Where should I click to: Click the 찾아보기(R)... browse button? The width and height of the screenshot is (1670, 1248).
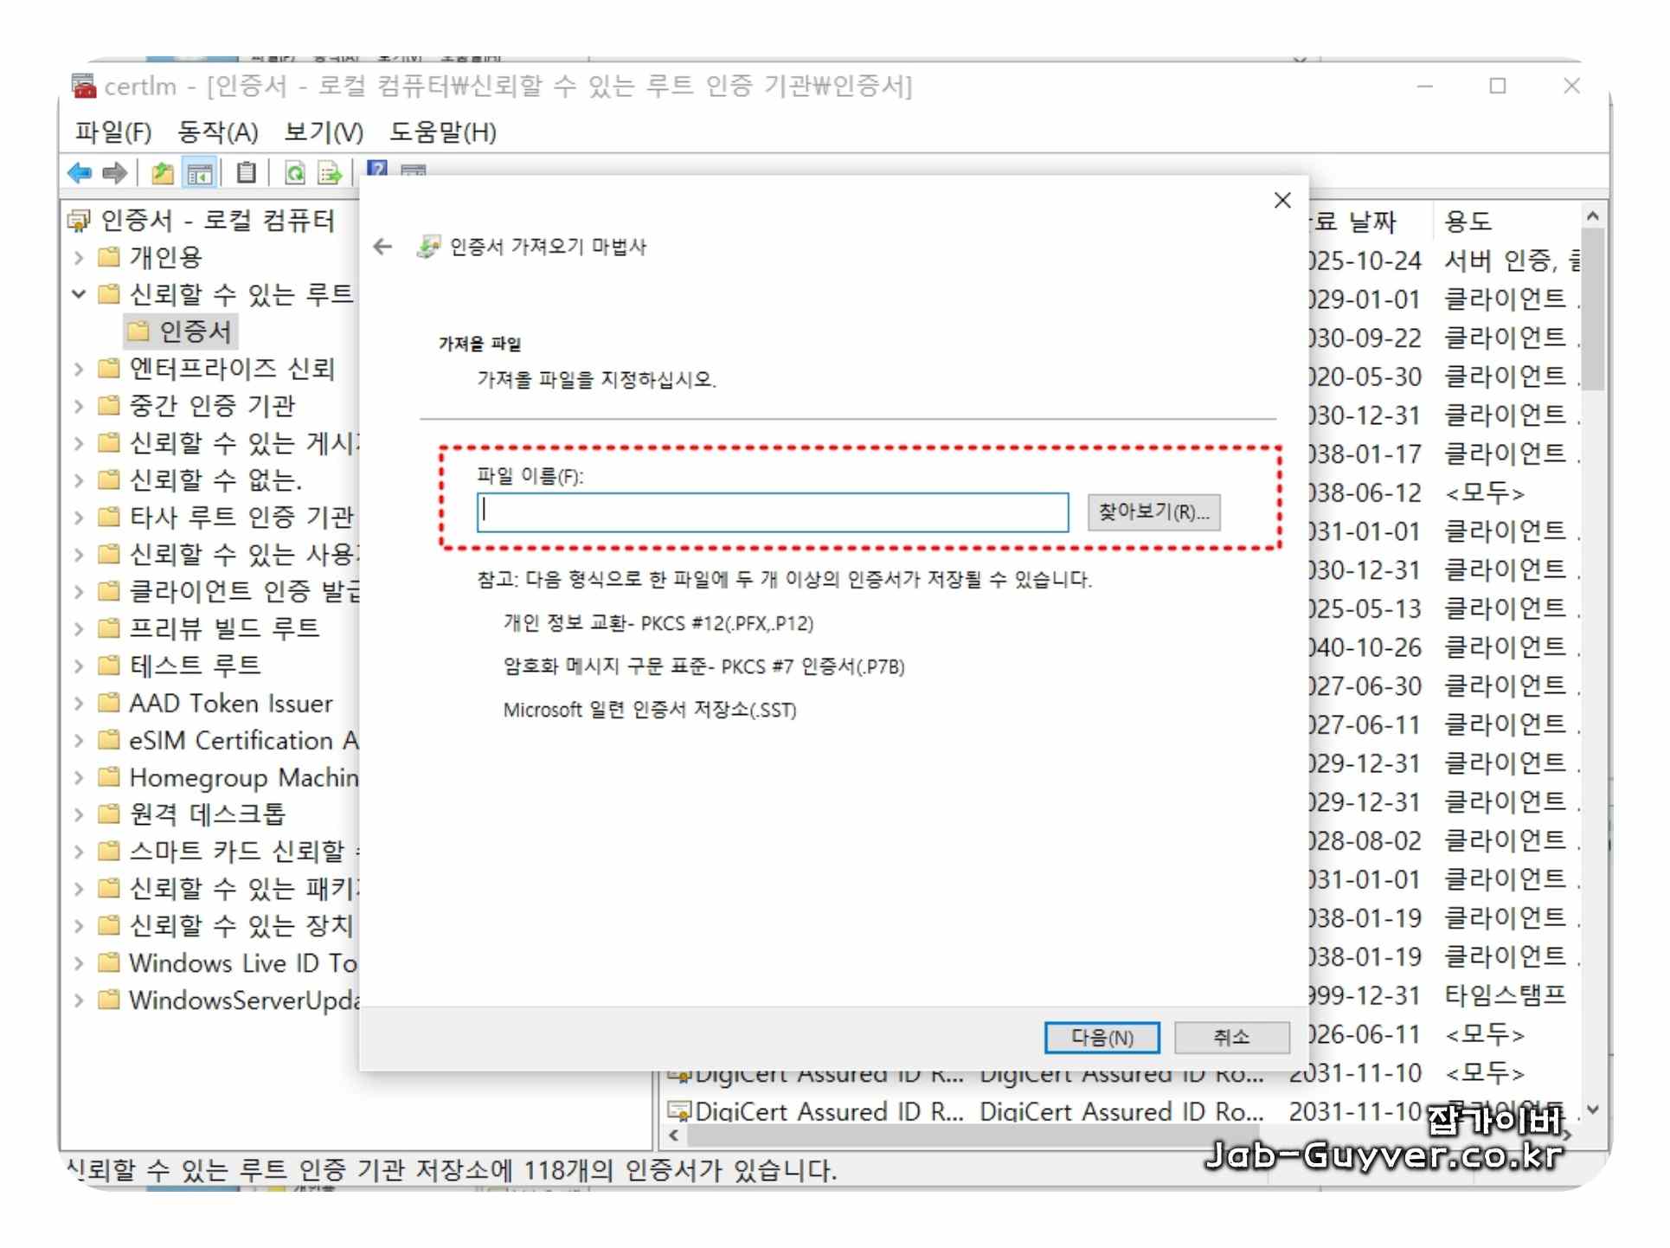click(x=1153, y=511)
